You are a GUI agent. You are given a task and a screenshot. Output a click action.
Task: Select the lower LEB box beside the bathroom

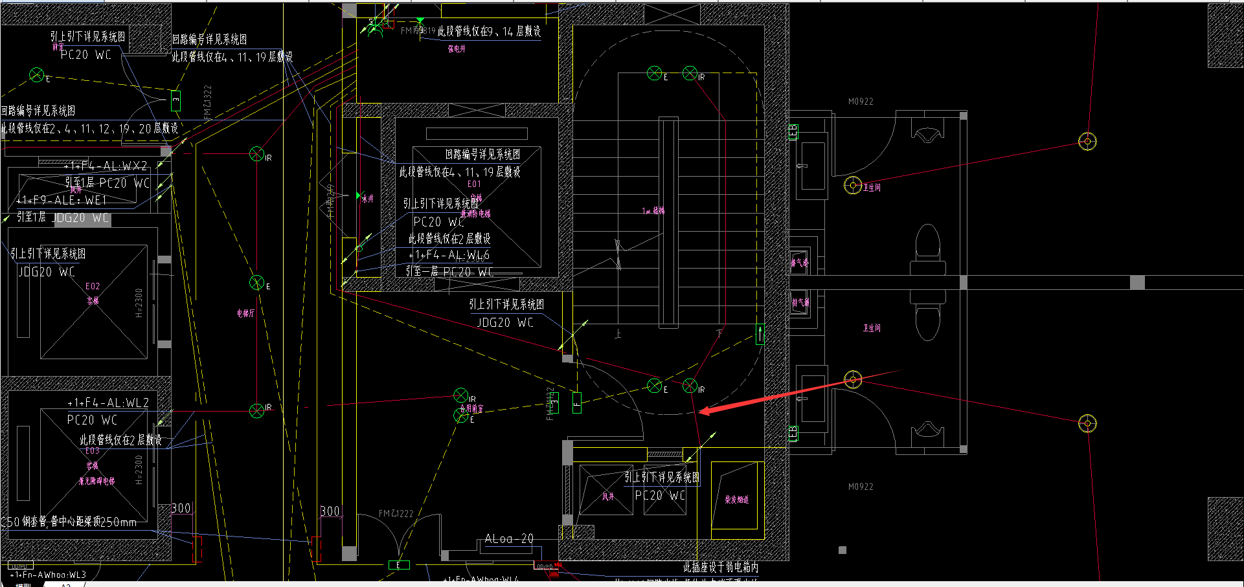click(x=793, y=433)
